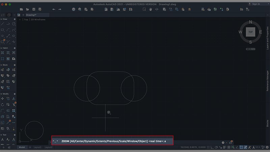The width and height of the screenshot is (270, 152).
Task: Select the Mirror tool in Modify panel
Action: pyautogui.click(x=14, y=99)
